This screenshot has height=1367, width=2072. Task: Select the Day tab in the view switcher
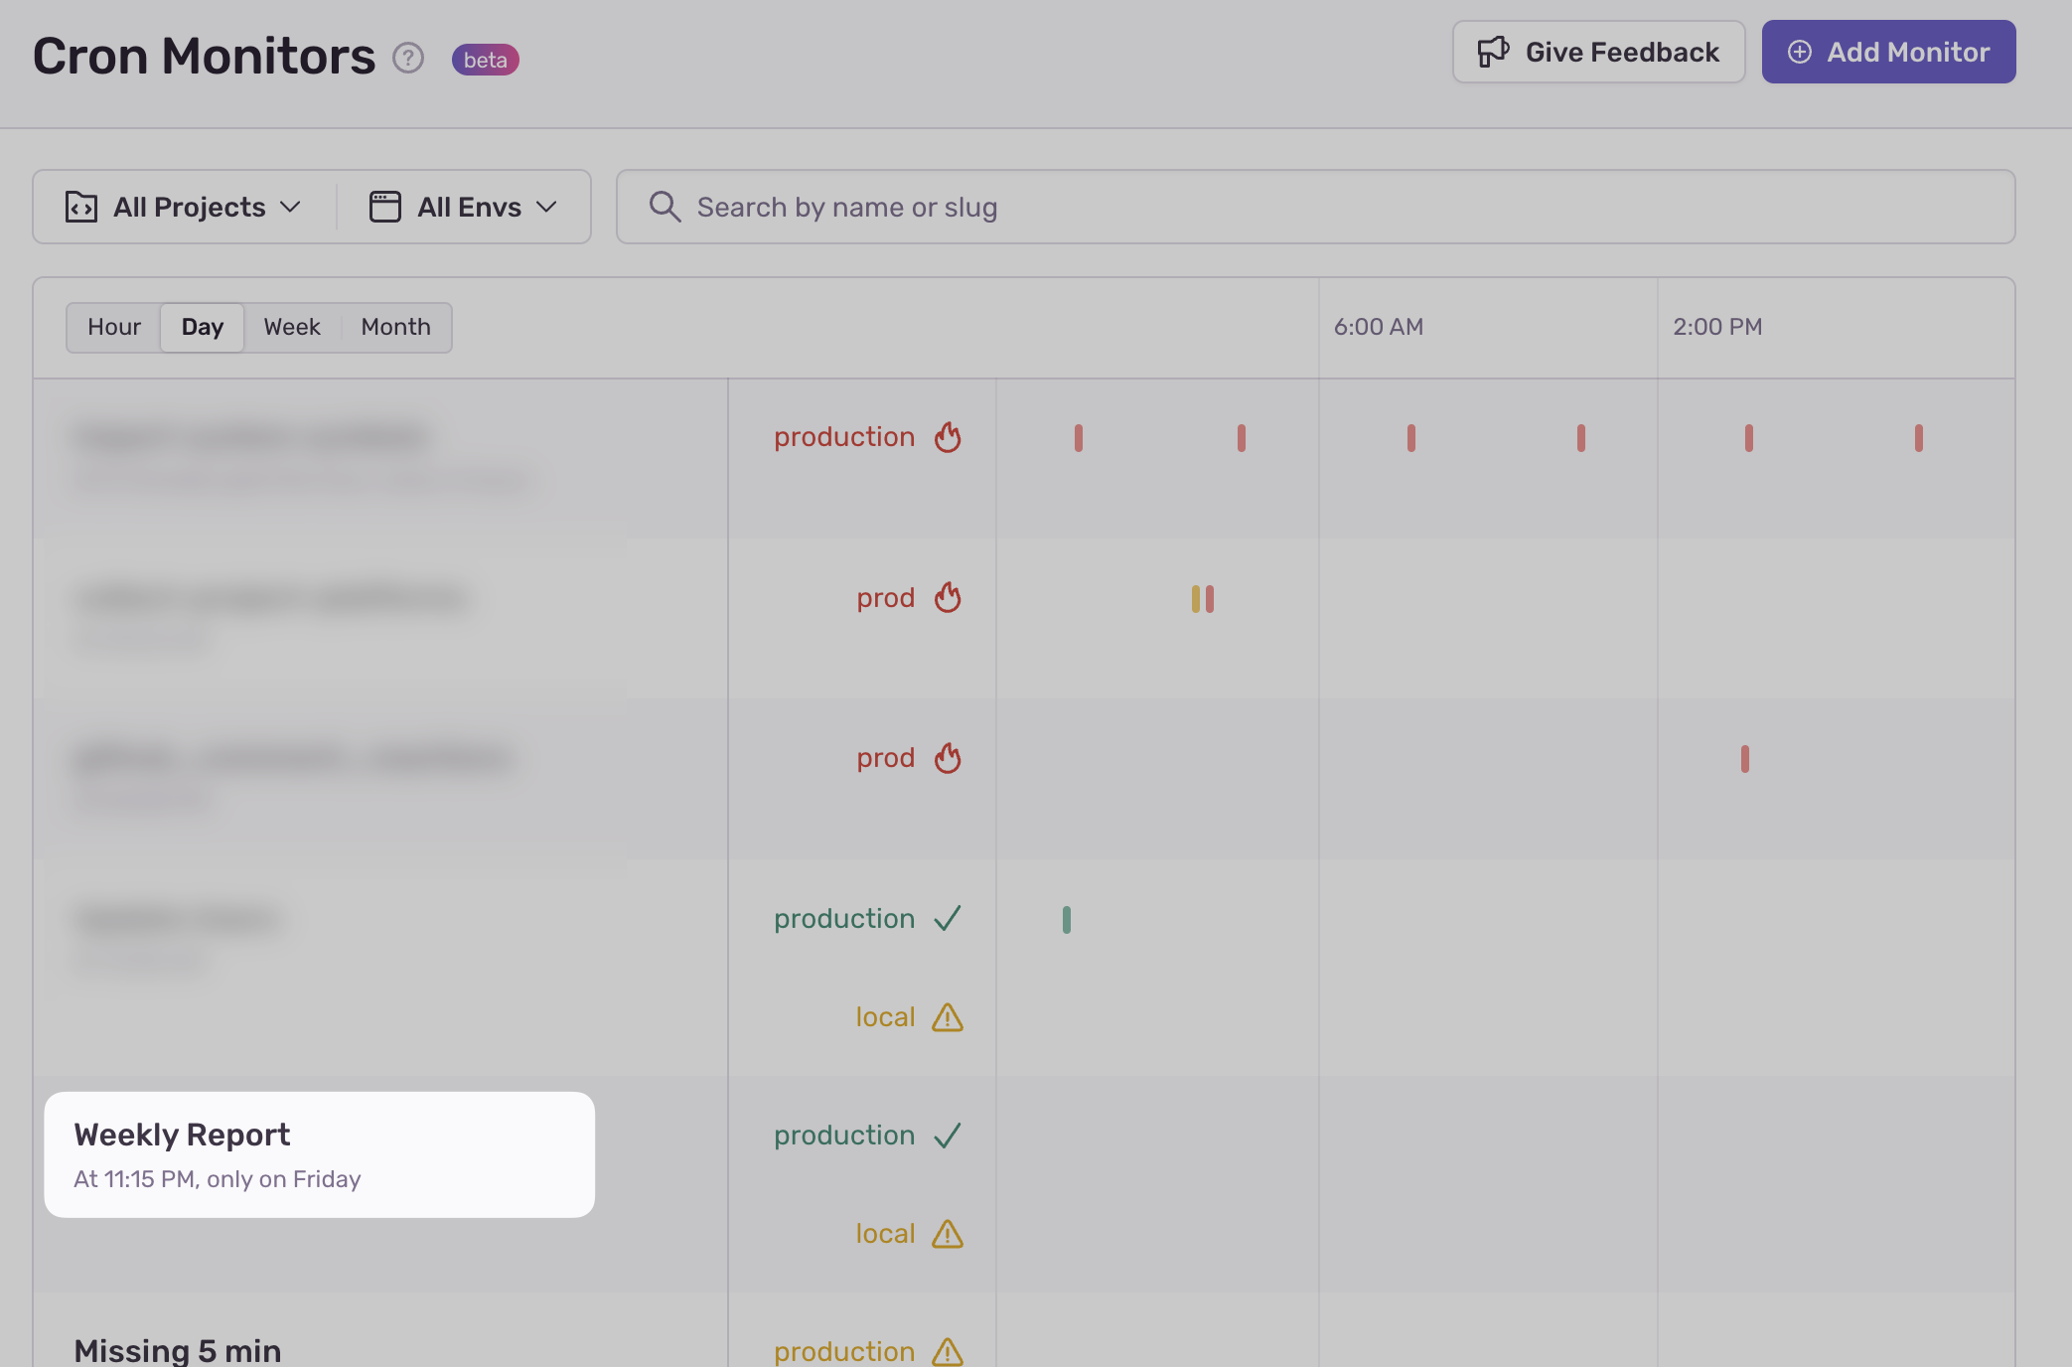tap(202, 327)
